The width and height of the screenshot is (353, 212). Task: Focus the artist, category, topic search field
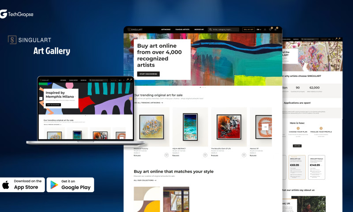(224, 30)
